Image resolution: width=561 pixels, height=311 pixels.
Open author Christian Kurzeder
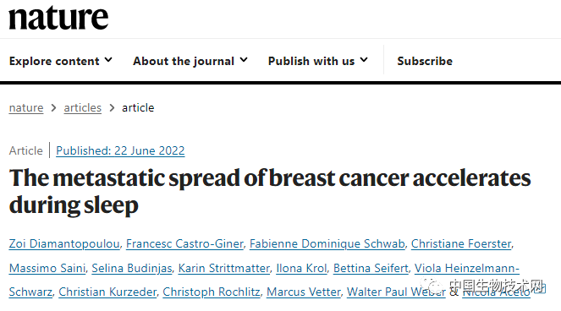[107, 292]
